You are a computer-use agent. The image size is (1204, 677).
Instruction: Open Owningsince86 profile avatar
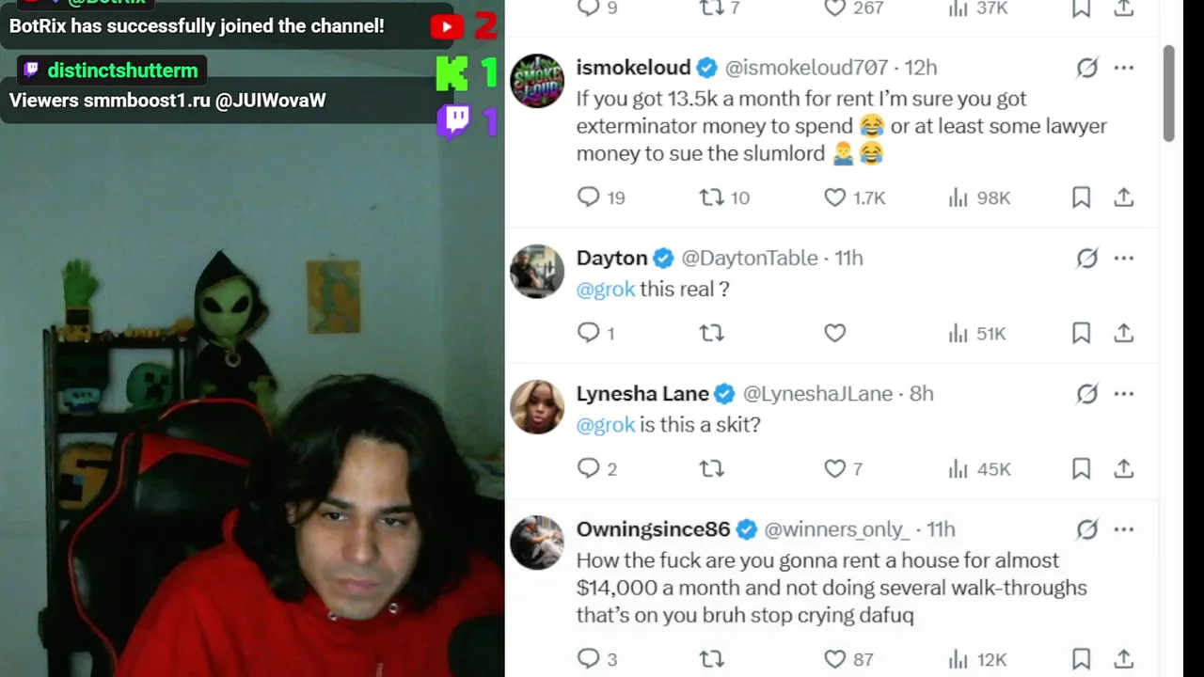(537, 543)
